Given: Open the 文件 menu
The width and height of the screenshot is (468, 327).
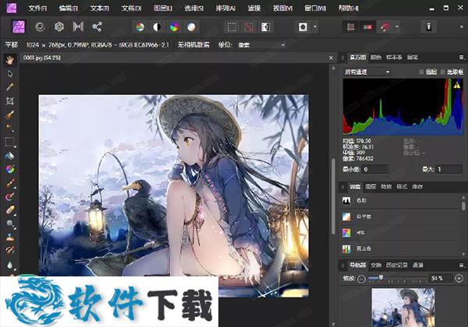Looking at the screenshot, I should 37,8.
